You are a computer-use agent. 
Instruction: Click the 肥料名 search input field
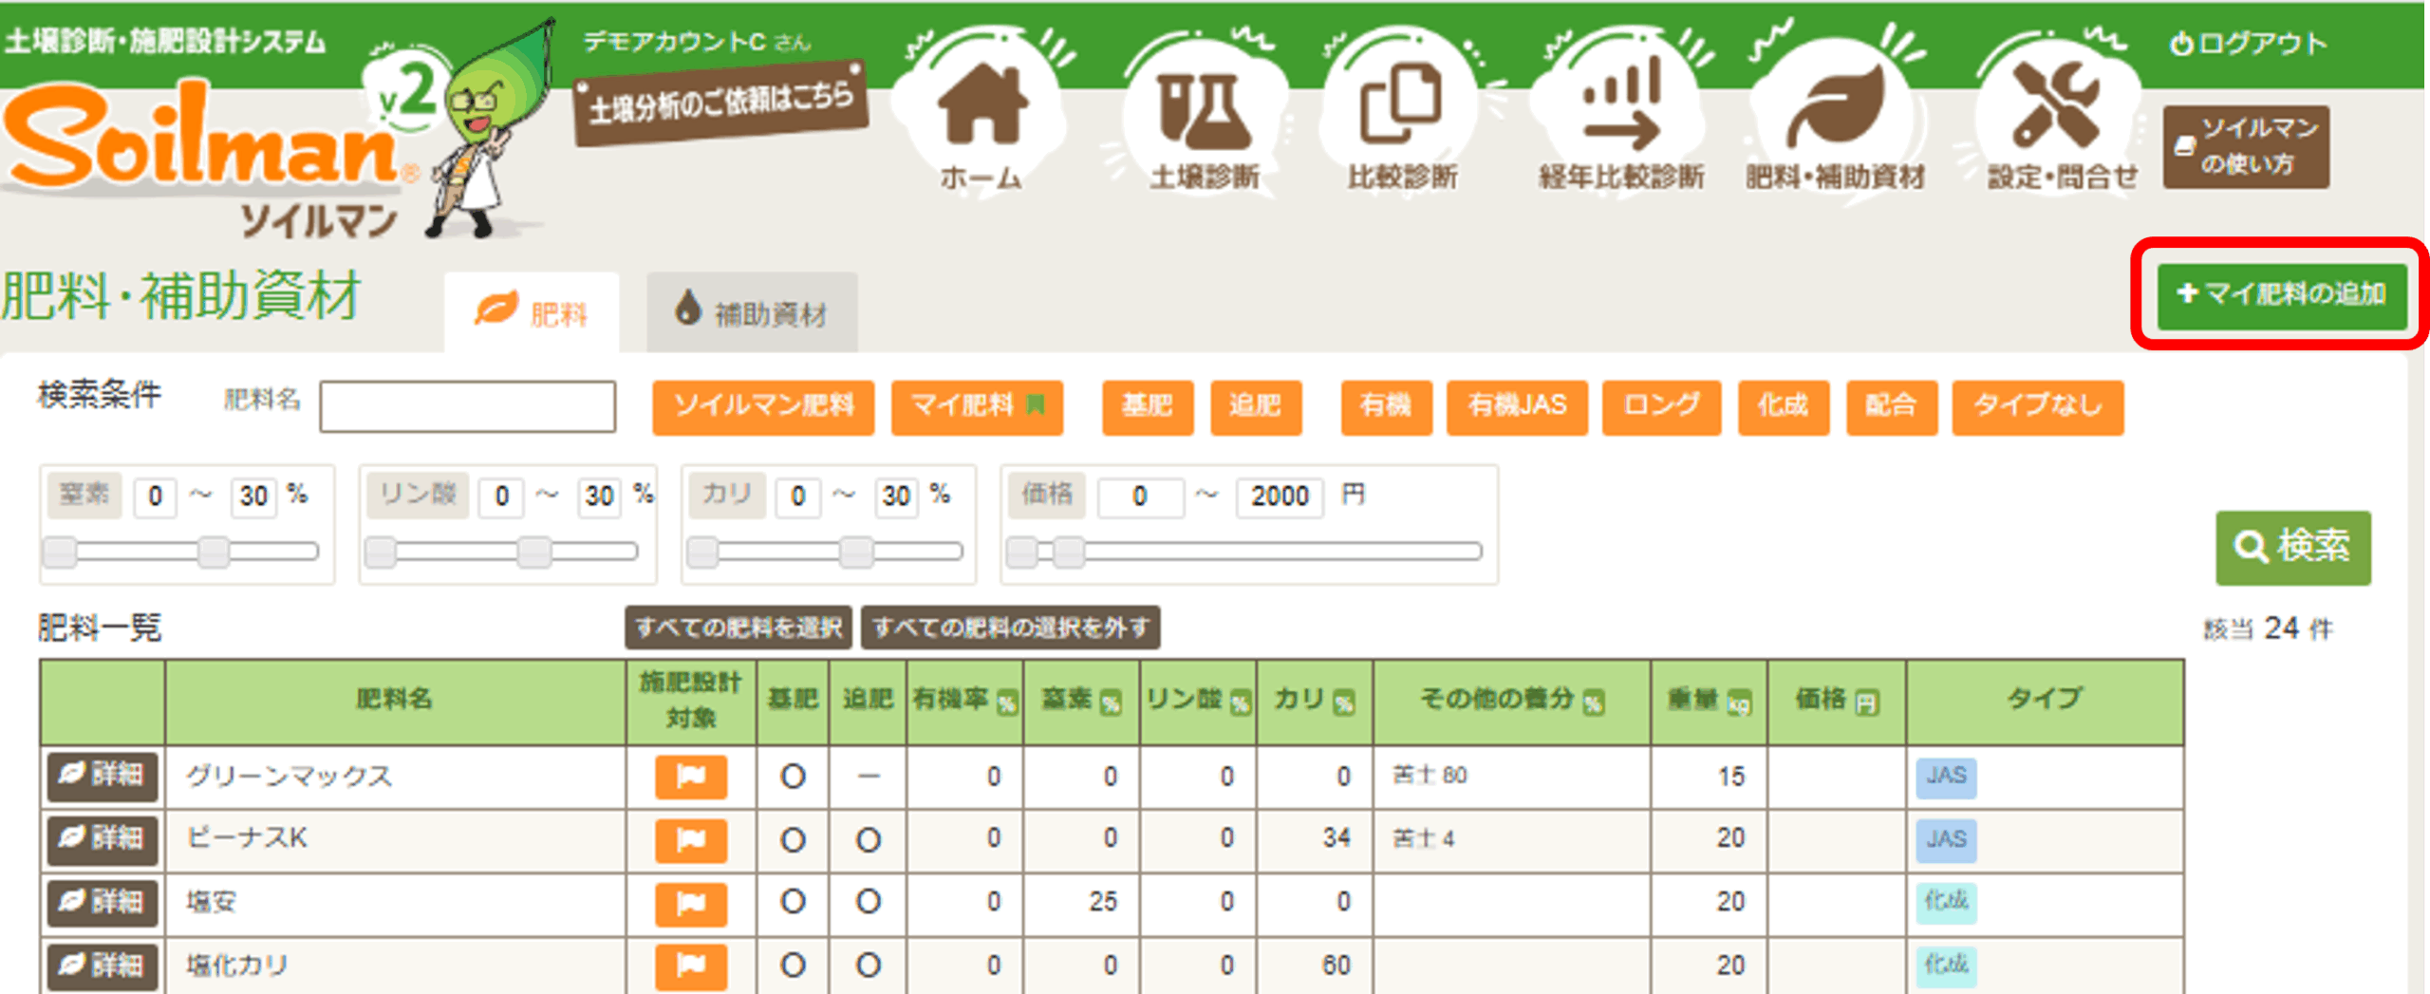(x=467, y=407)
